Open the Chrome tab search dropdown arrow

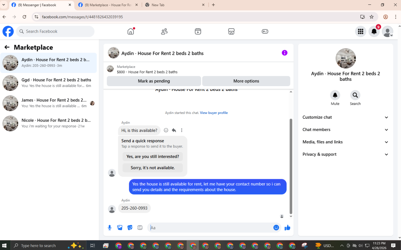[x=4, y=5]
